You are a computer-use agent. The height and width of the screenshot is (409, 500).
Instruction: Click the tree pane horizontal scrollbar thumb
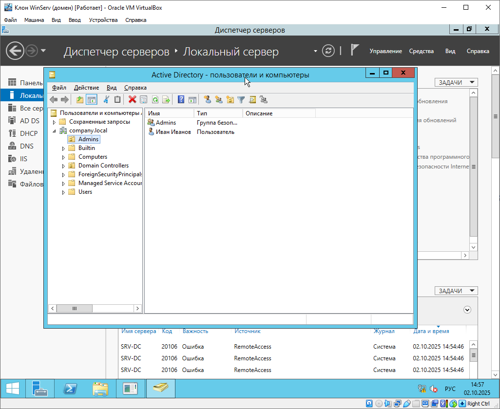click(75, 308)
